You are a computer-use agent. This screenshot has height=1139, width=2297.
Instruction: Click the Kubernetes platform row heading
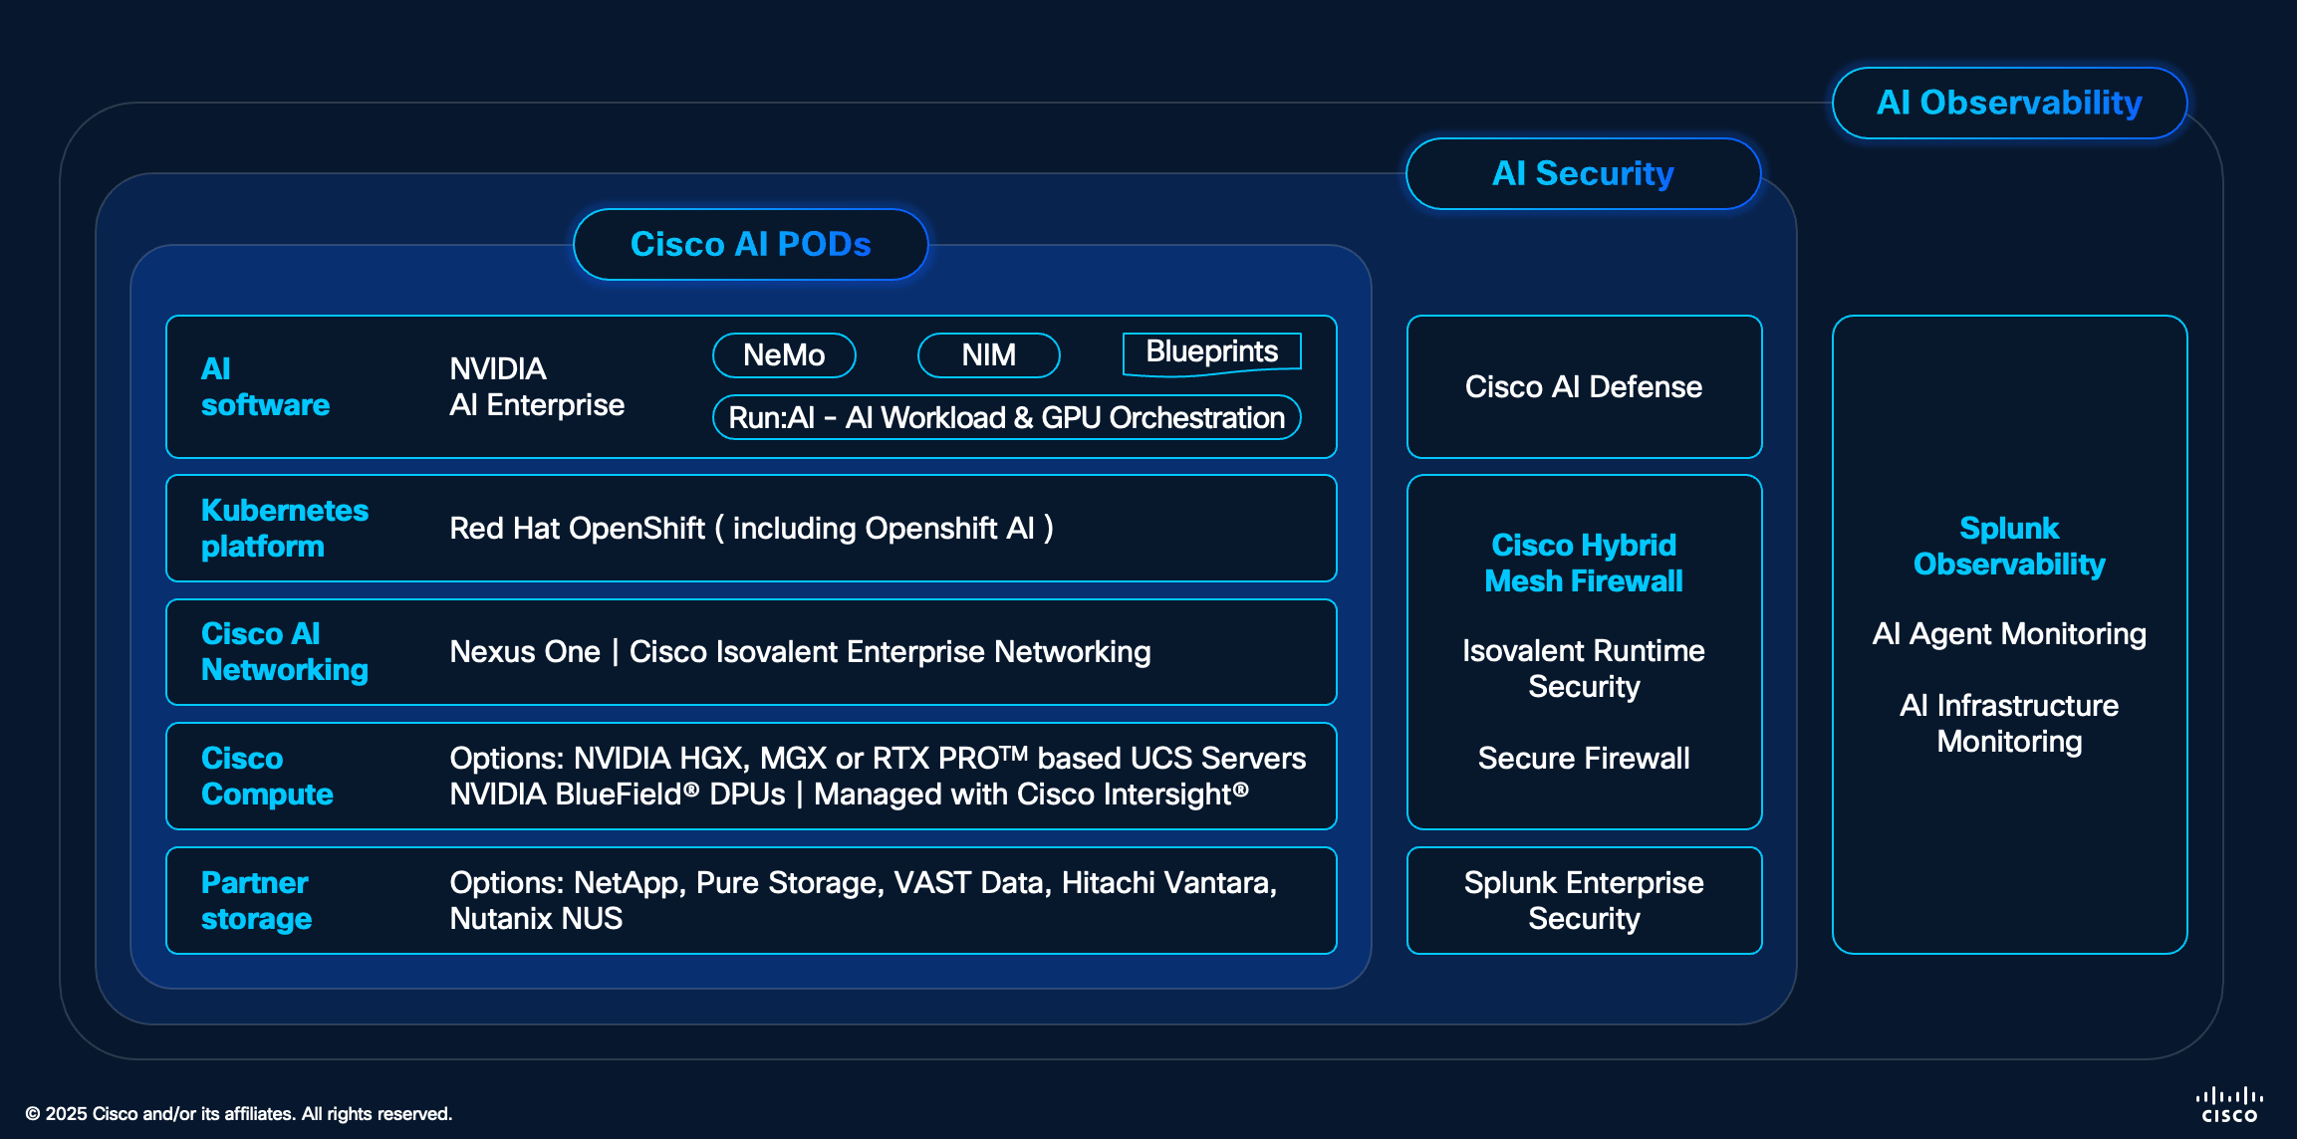(284, 528)
